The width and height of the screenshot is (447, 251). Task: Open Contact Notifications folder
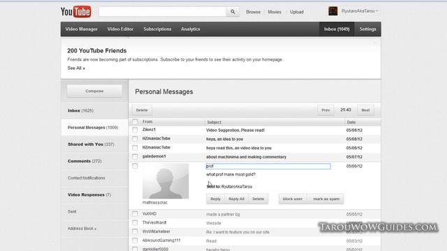point(87,178)
